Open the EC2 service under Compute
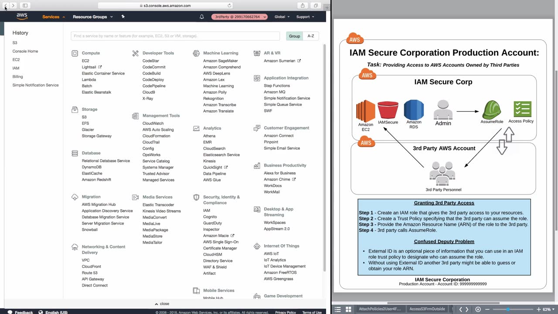Image resolution: width=558 pixels, height=314 pixels. (x=85, y=61)
